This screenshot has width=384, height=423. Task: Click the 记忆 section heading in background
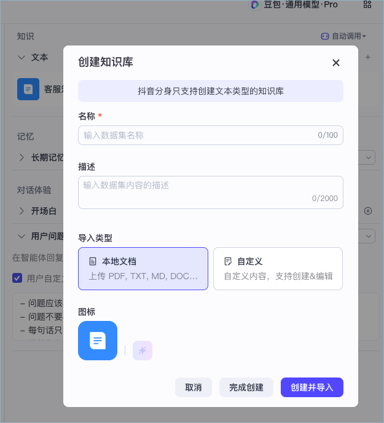click(x=25, y=136)
